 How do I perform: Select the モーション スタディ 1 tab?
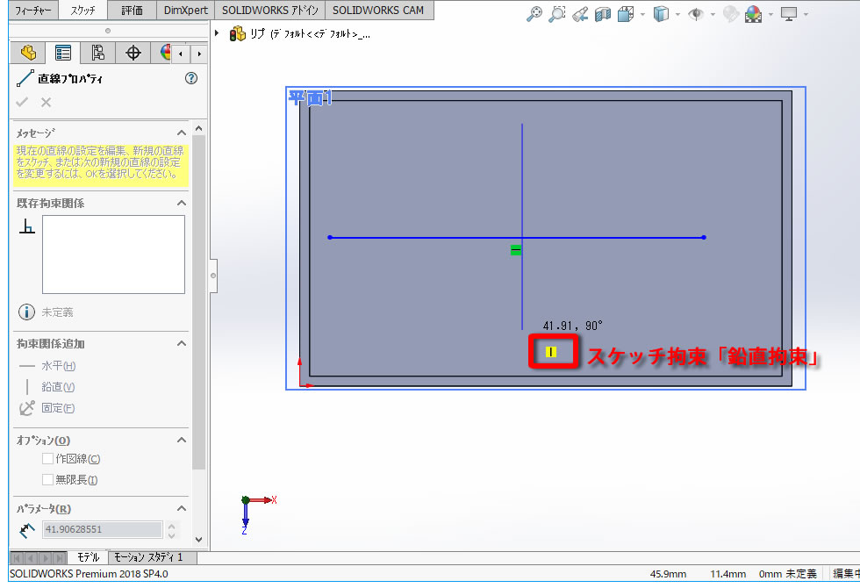(153, 557)
